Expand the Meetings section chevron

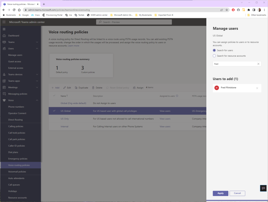point(37,87)
